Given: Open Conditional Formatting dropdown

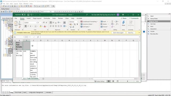Looking at the screenshot, I should 89,22.
